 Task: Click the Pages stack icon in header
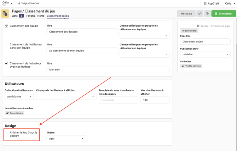click(x=5, y=13)
